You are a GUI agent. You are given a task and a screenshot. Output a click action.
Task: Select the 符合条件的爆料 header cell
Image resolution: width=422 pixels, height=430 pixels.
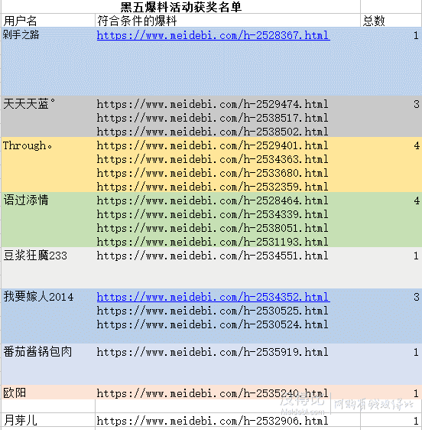pos(228,21)
